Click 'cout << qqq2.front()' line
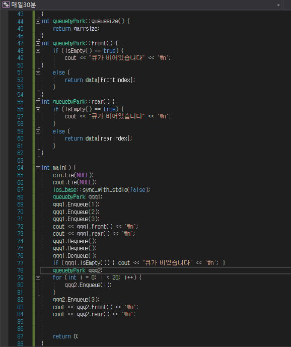The image size is (291, 347). [x=95, y=307]
